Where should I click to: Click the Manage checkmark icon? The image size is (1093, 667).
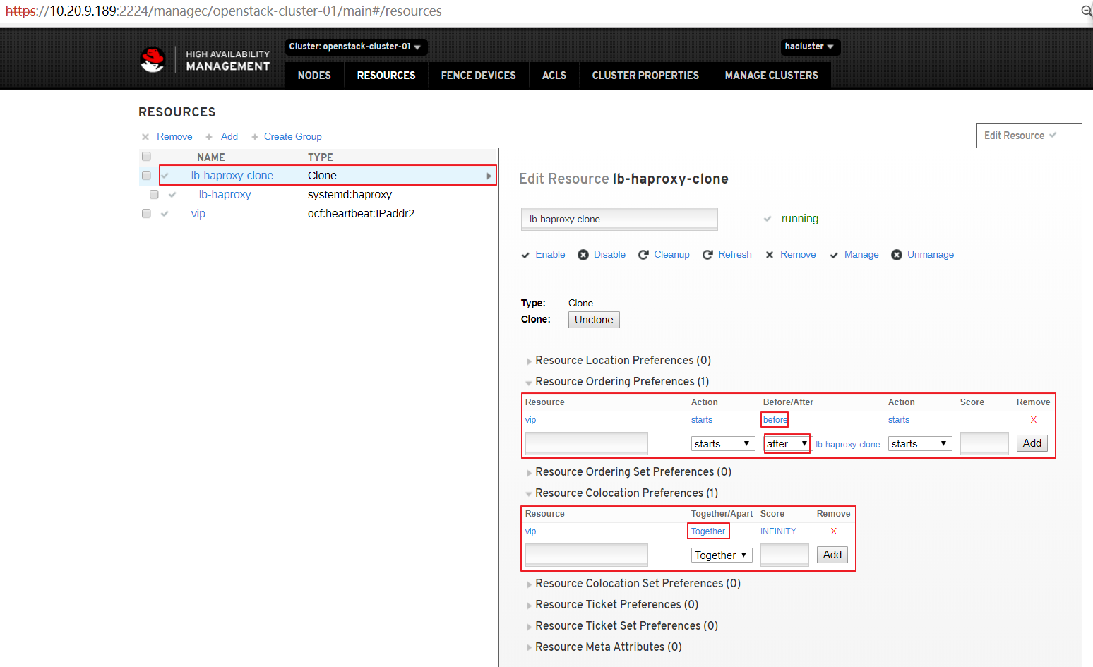[x=834, y=255]
